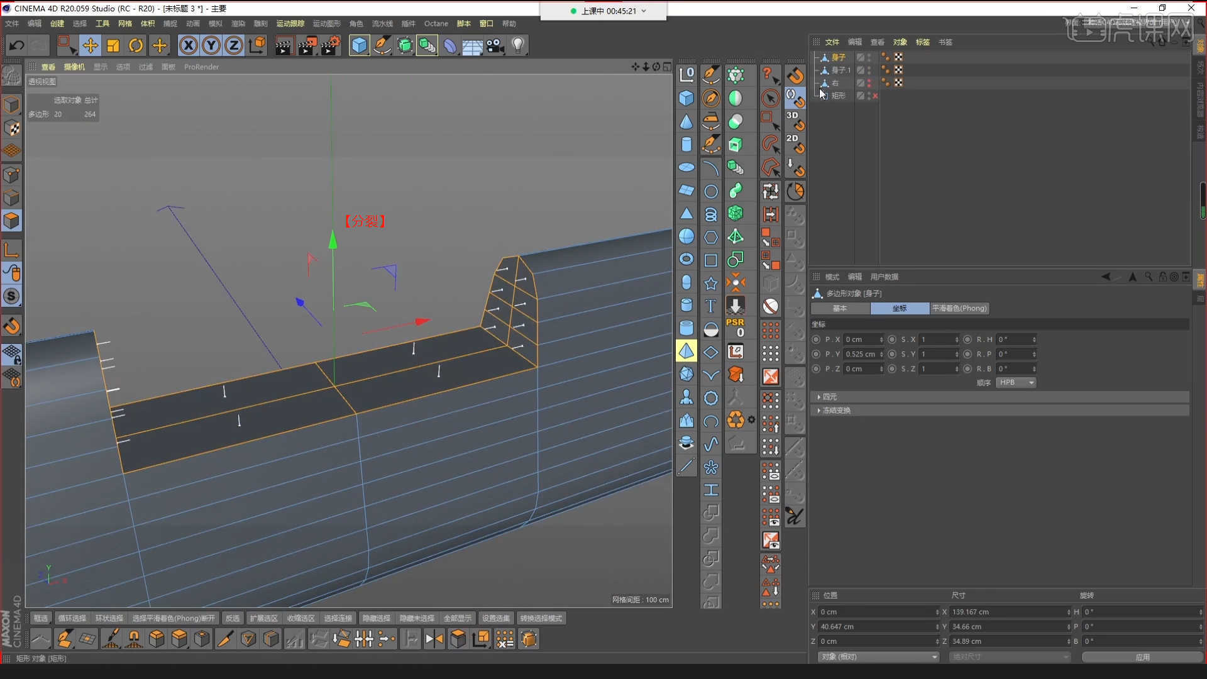Click the Cube primitive icon in top toolbar

[359, 45]
